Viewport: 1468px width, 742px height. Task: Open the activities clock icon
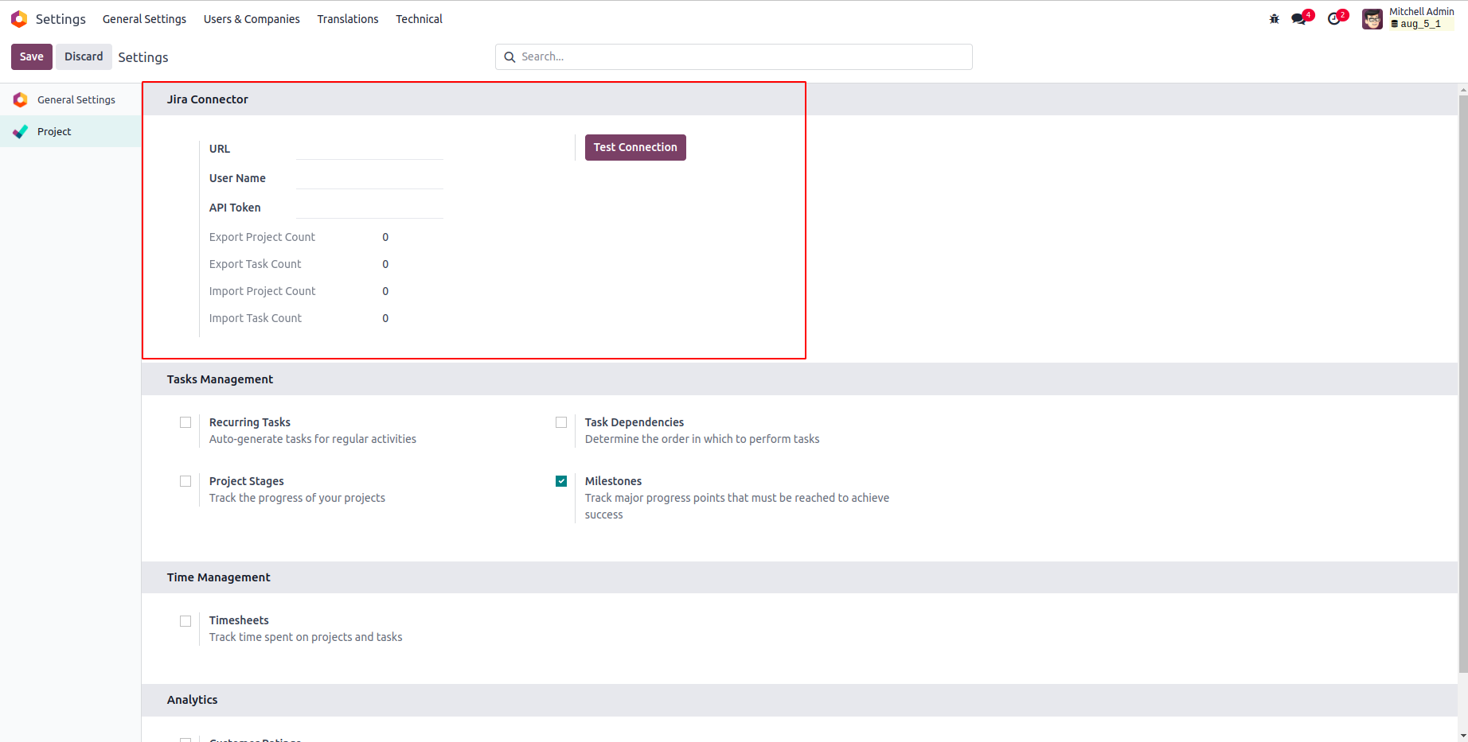pyautogui.click(x=1334, y=19)
